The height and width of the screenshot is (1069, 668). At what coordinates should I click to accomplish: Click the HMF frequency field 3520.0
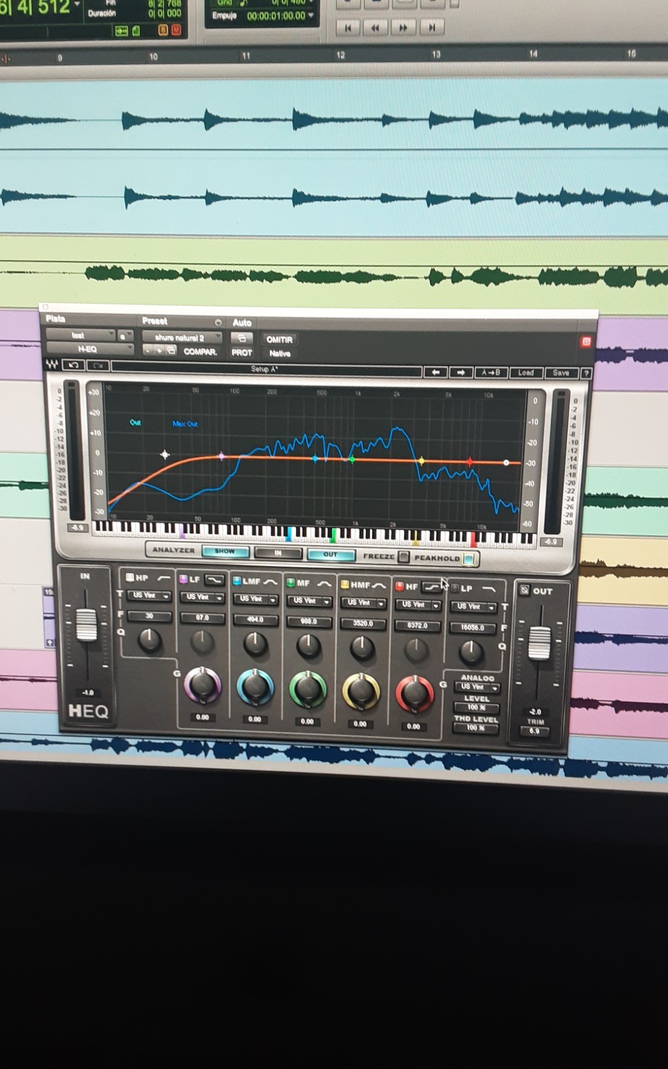[x=363, y=624]
